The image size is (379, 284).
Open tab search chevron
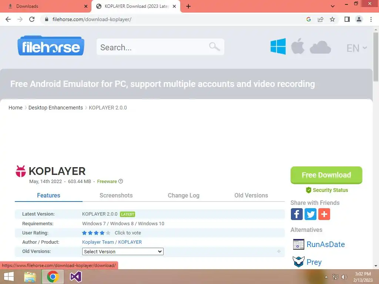point(333,6)
